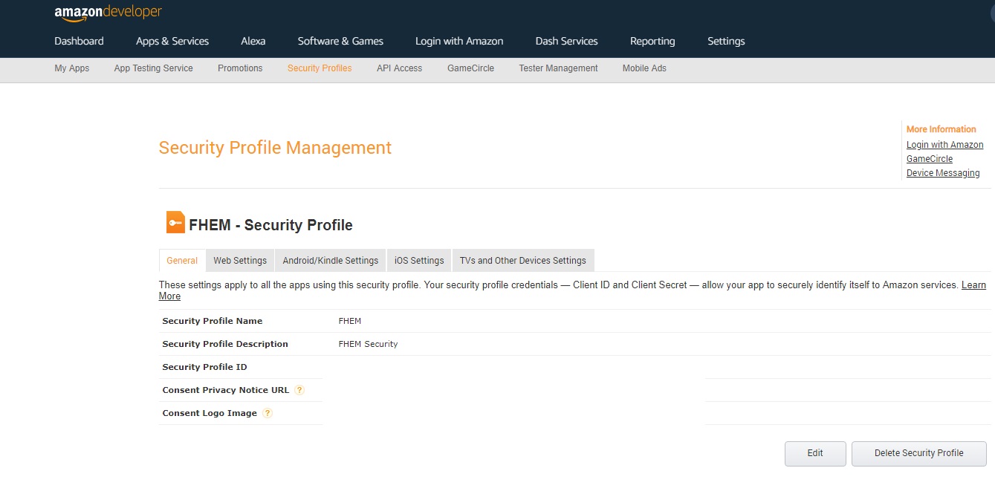Viewport: 995px width, 494px height.
Task: Select Security Profiles submenu item
Action: pos(320,68)
